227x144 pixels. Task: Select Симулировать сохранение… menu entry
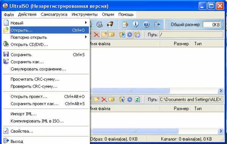click(46, 69)
